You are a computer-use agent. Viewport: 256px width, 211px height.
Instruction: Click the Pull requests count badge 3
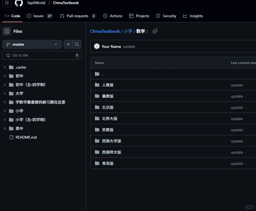pos(94,16)
